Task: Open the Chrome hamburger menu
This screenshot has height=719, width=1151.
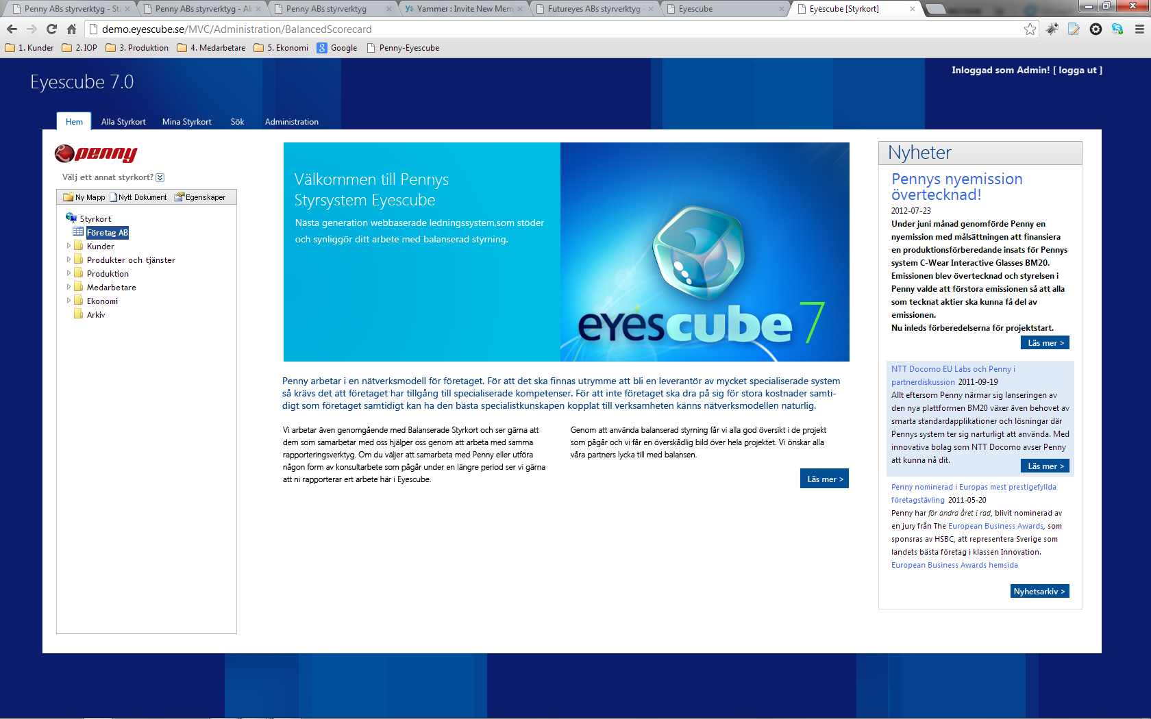Action: [1139, 29]
